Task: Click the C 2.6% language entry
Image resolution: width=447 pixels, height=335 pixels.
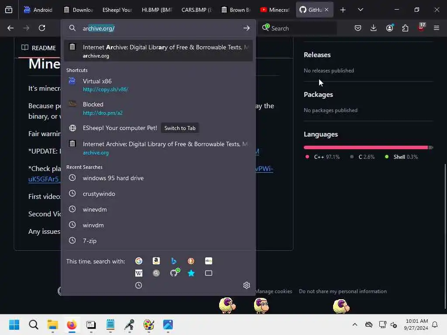Action: coord(362,157)
